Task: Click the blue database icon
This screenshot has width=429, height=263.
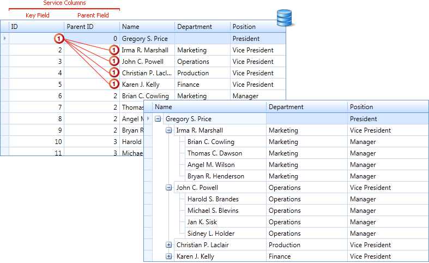Action: tap(284, 18)
